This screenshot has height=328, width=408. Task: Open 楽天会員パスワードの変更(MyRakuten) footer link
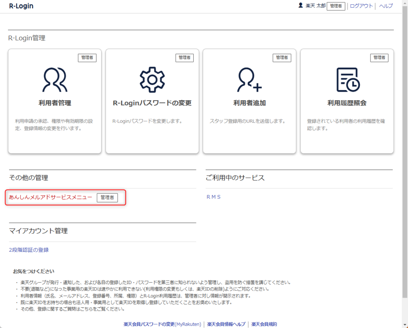pos(162,324)
